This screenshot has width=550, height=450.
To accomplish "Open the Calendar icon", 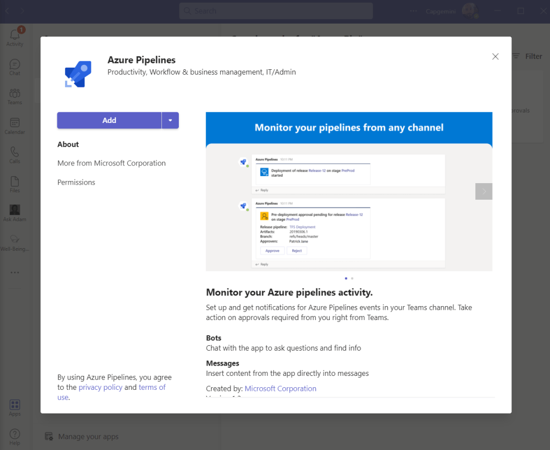I will [x=15, y=125].
